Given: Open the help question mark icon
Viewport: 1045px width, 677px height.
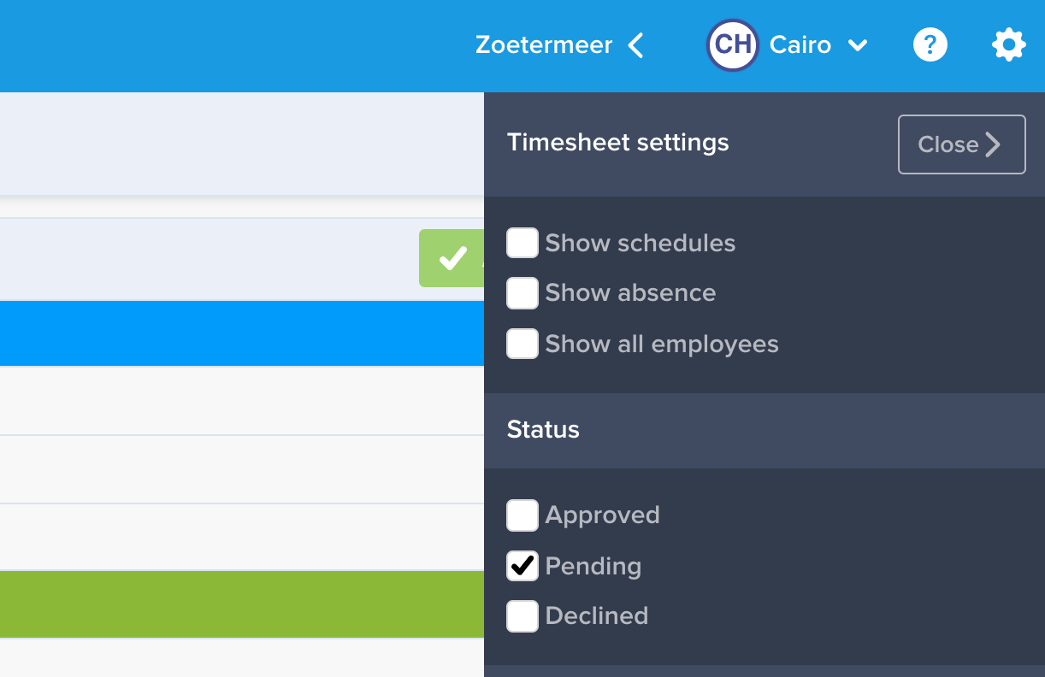Looking at the screenshot, I should click(930, 44).
